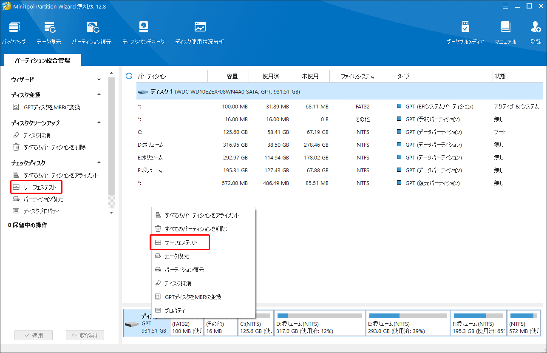Start the ディスクベンチマーク tool
This screenshot has height=353, width=547.
[143, 33]
